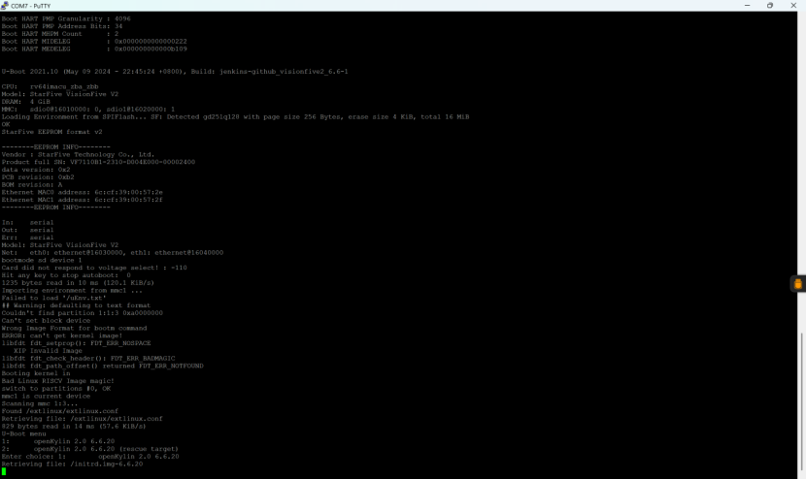Screen dimensions: 806x479
Task: Click the U-Boot 2021.10 version line
Action: [175, 72]
